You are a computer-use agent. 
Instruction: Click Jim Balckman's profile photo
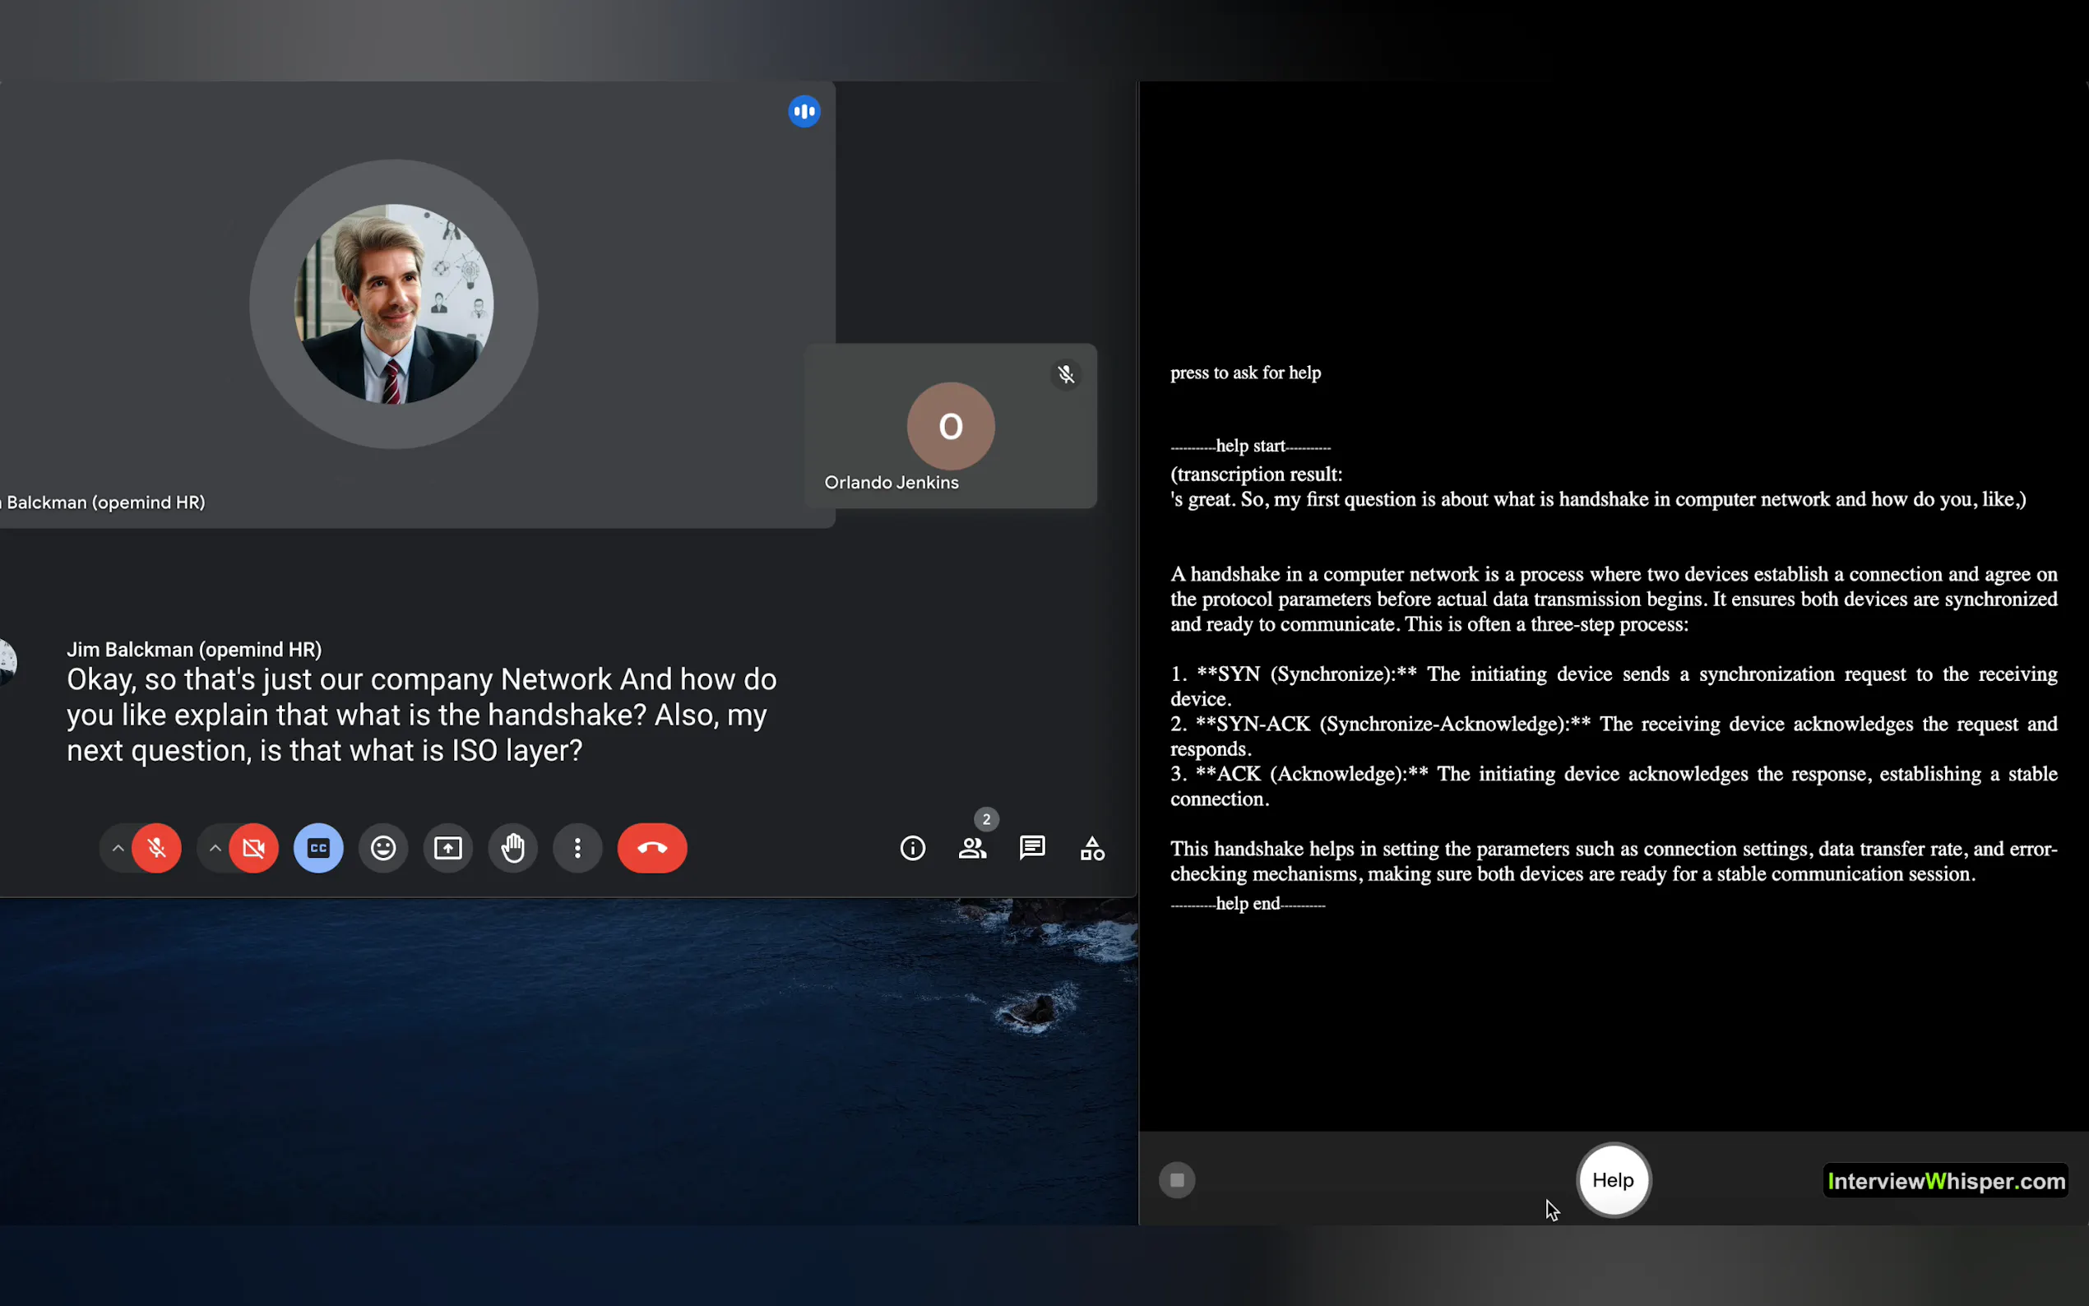pyautogui.click(x=394, y=304)
